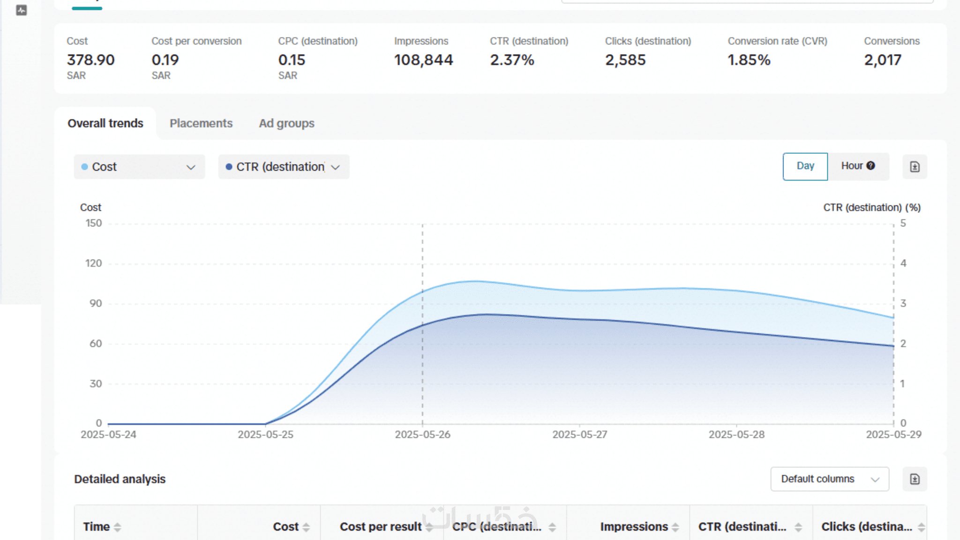Sort by the Clicks (destination) column

(921, 527)
